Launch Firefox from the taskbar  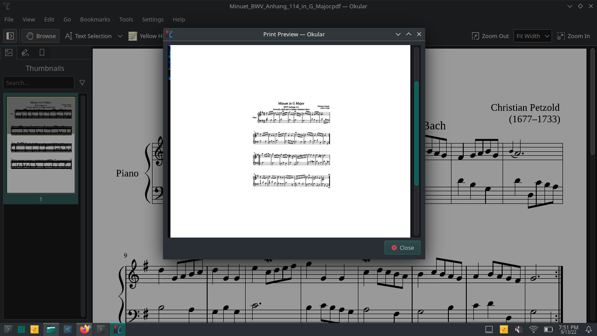click(x=83, y=329)
